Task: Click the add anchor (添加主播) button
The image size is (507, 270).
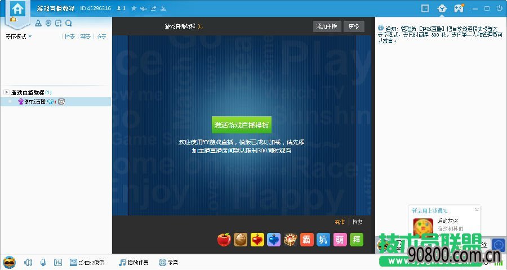Action: (327, 26)
